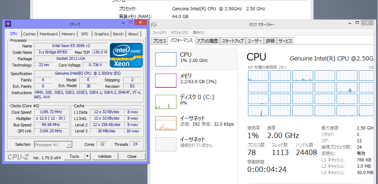Click the Close button in CPU-Z
Screen dimensions: 378x184
point(132,156)
